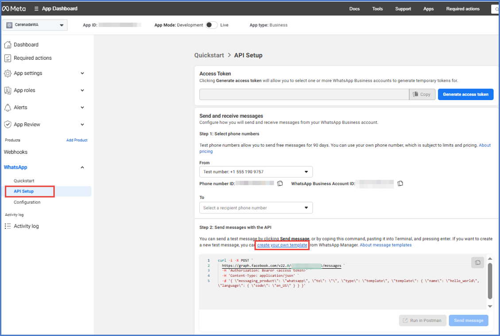Viewport: 500px width, 336px height.
Task: Copy the curl command code snippet
Action: pyautogui.click(x=477, y=263)
